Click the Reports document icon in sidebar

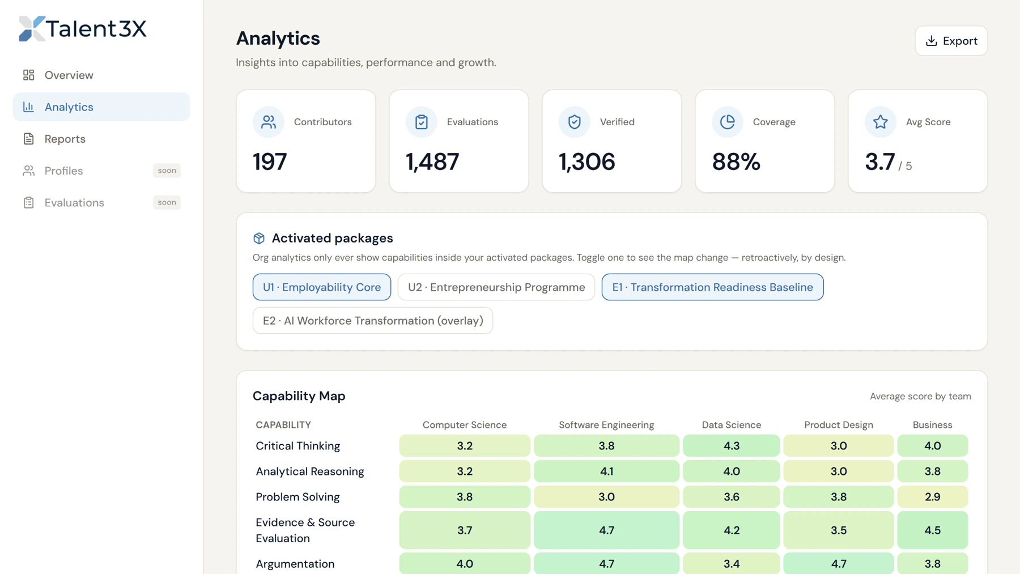tap(28, 139)
